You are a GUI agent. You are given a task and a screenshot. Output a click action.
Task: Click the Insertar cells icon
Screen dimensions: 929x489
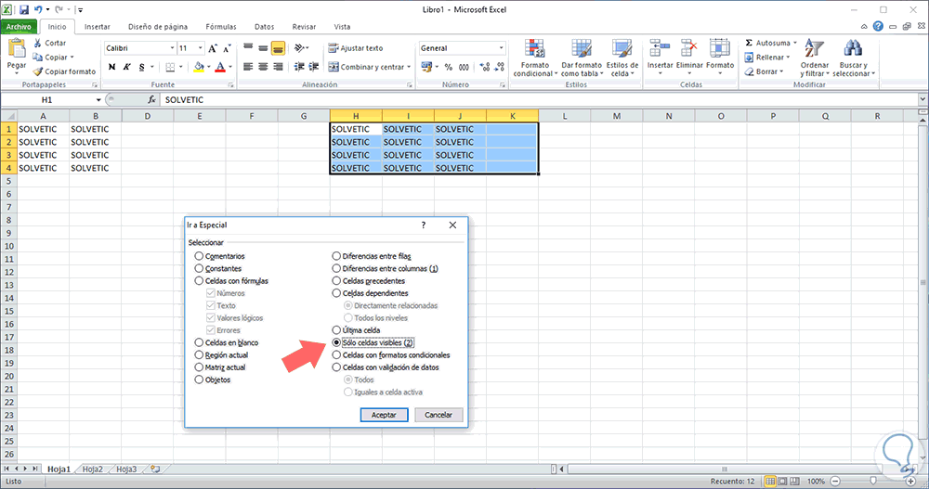click(660, 49)
